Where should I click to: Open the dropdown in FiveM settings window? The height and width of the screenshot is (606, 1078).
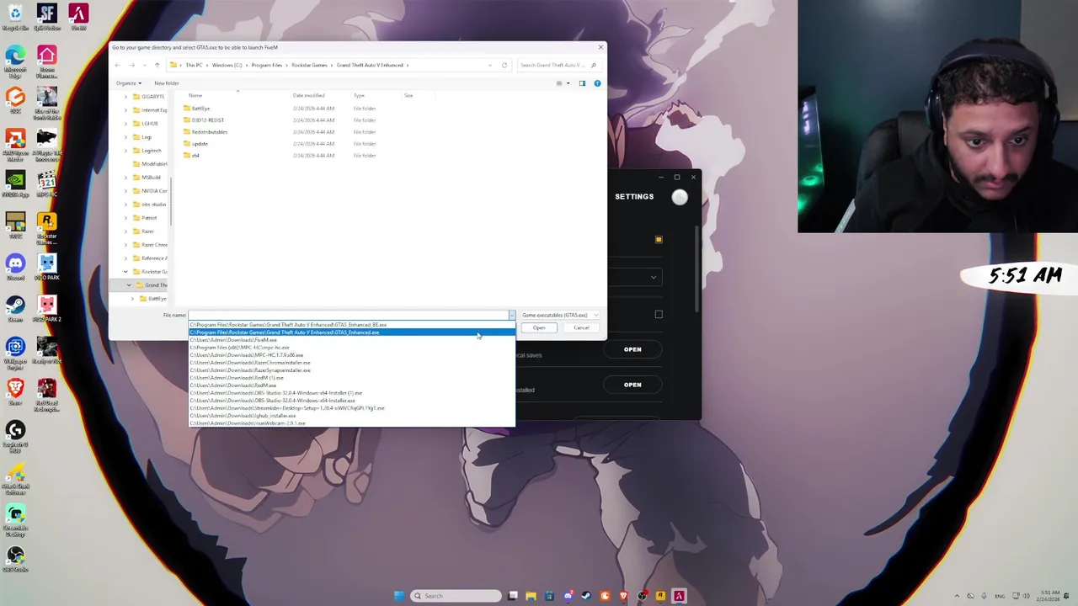tap(653, 278)
